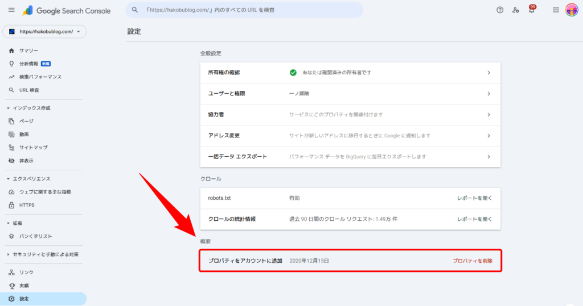Collapse the インデックス作成 section

tap(8, 108)
